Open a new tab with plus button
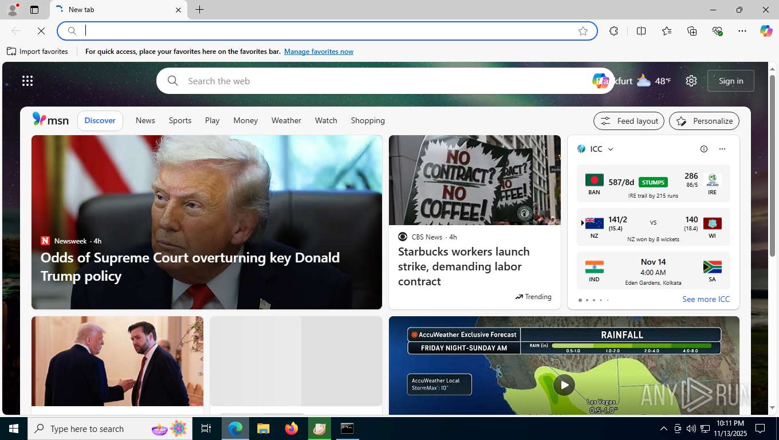 coord(199,10)
